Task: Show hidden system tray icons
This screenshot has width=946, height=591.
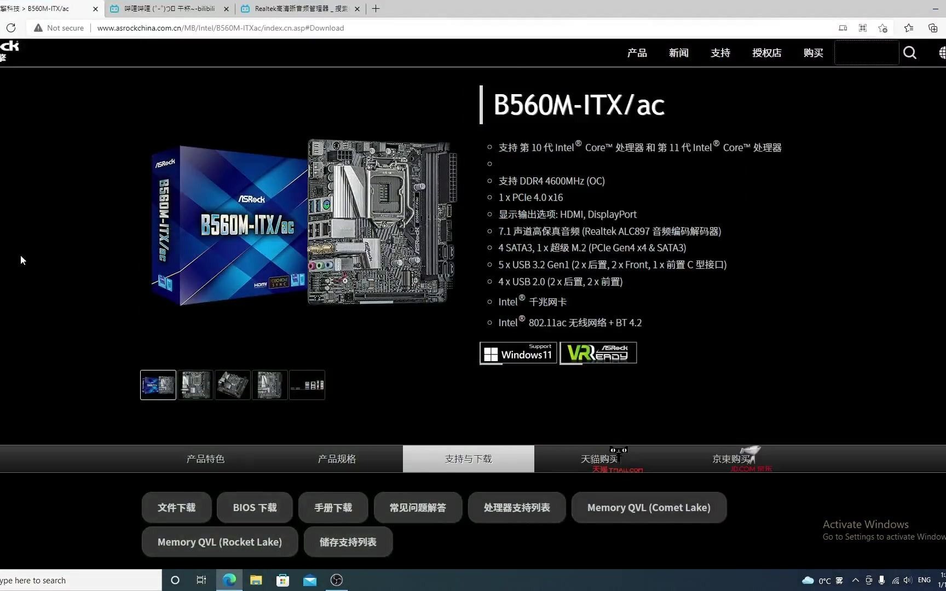Action: tap(856, 580)
